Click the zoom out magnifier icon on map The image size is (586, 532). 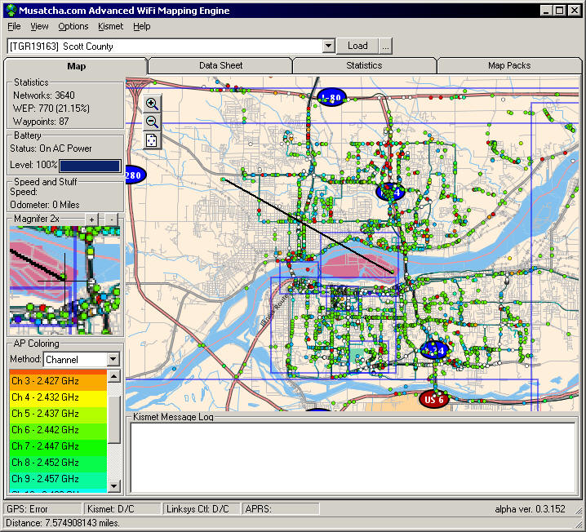point(152,122)
